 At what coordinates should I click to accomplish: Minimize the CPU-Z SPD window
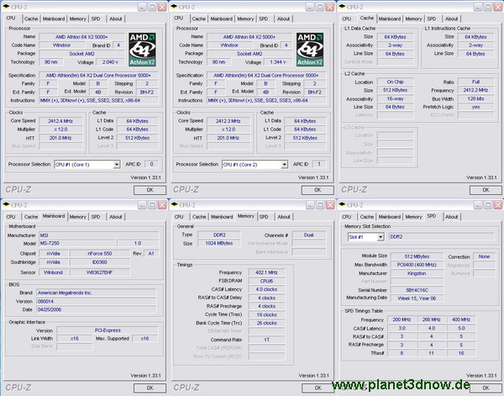tap(478, 205)
